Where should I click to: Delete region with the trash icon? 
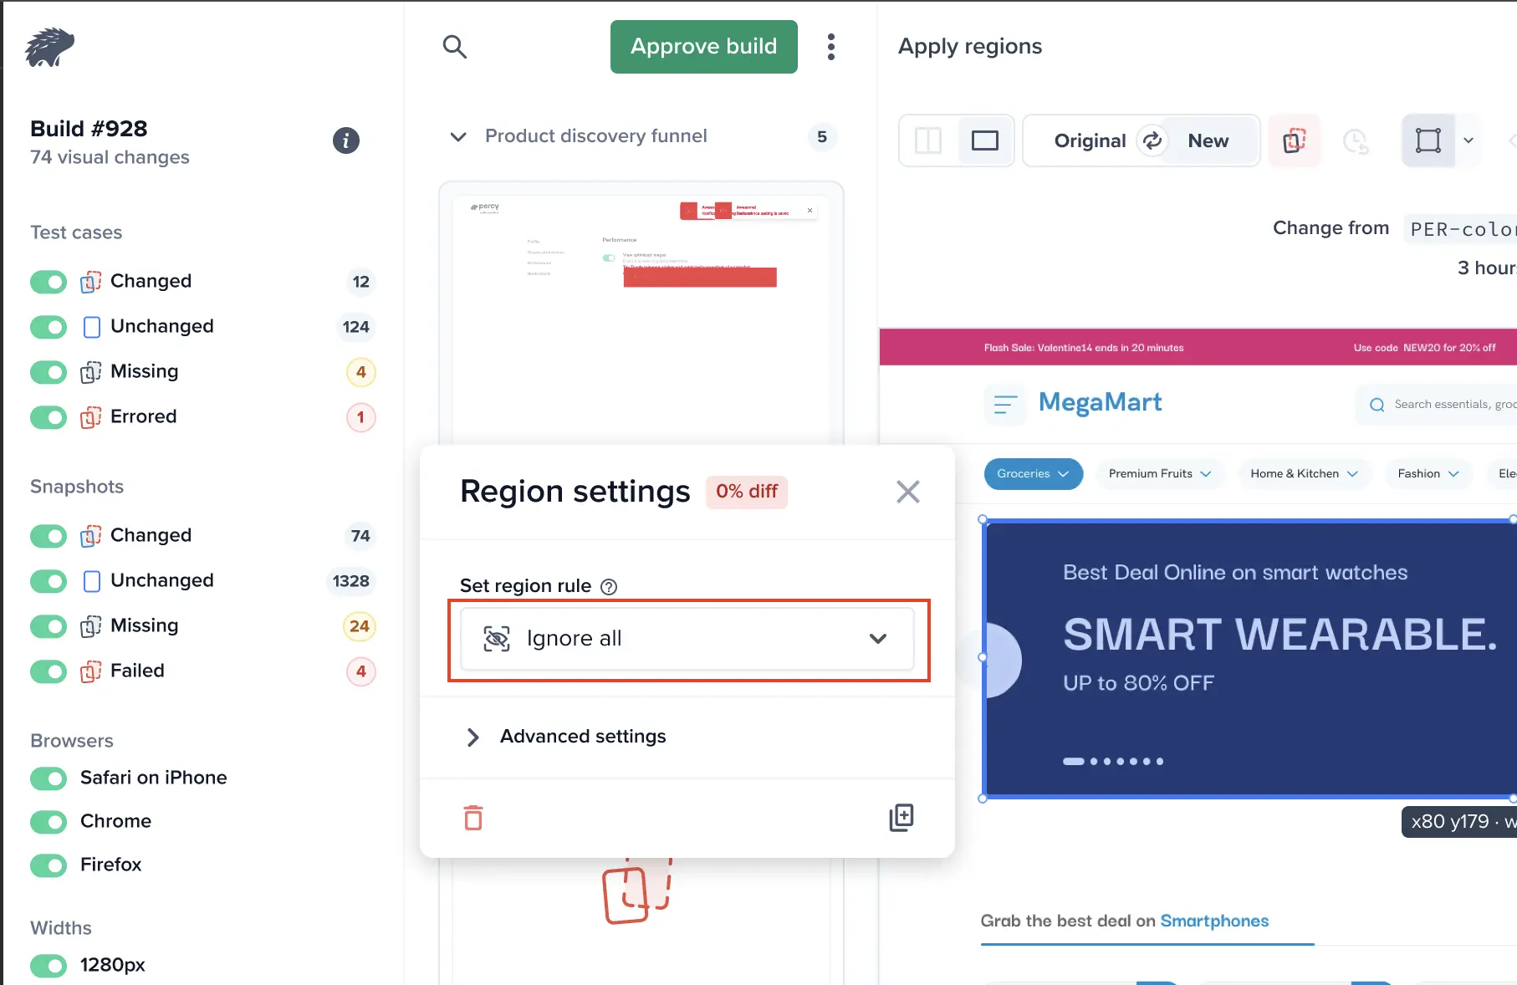click(473, 817)
